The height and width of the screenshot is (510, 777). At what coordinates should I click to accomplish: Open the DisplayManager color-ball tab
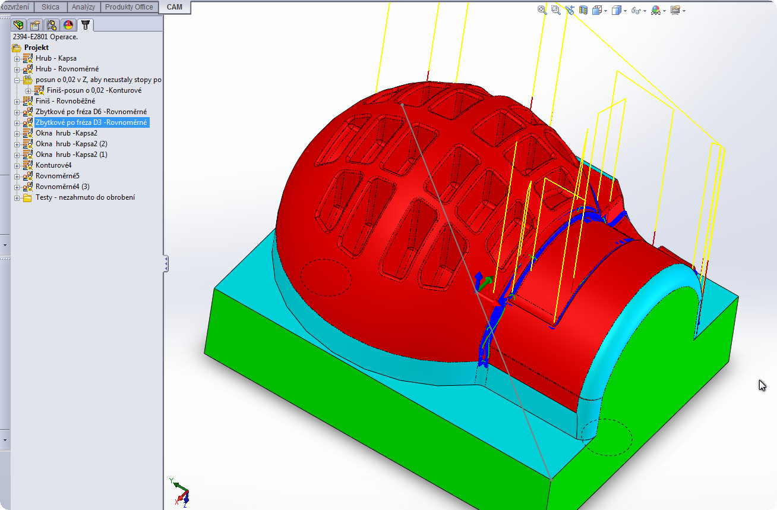(x=68, y=25)
